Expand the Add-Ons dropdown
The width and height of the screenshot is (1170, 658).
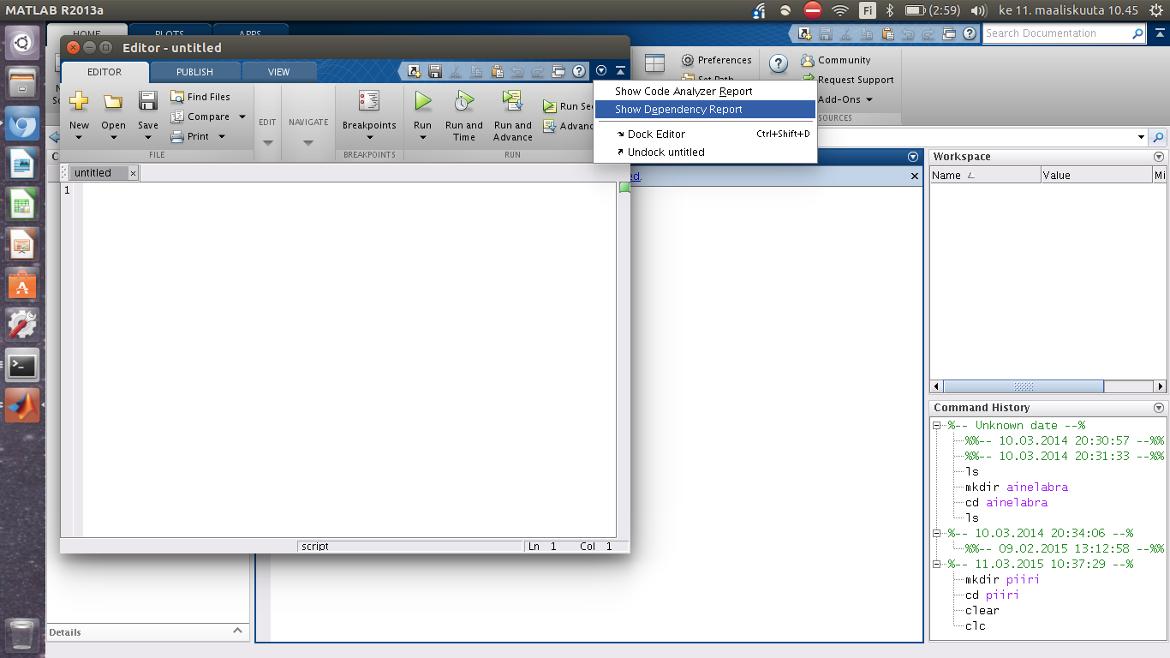click(869, 100)
